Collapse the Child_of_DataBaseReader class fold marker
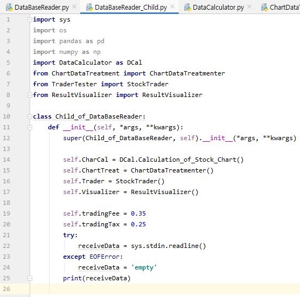300x297 pixels. (30, 116)
